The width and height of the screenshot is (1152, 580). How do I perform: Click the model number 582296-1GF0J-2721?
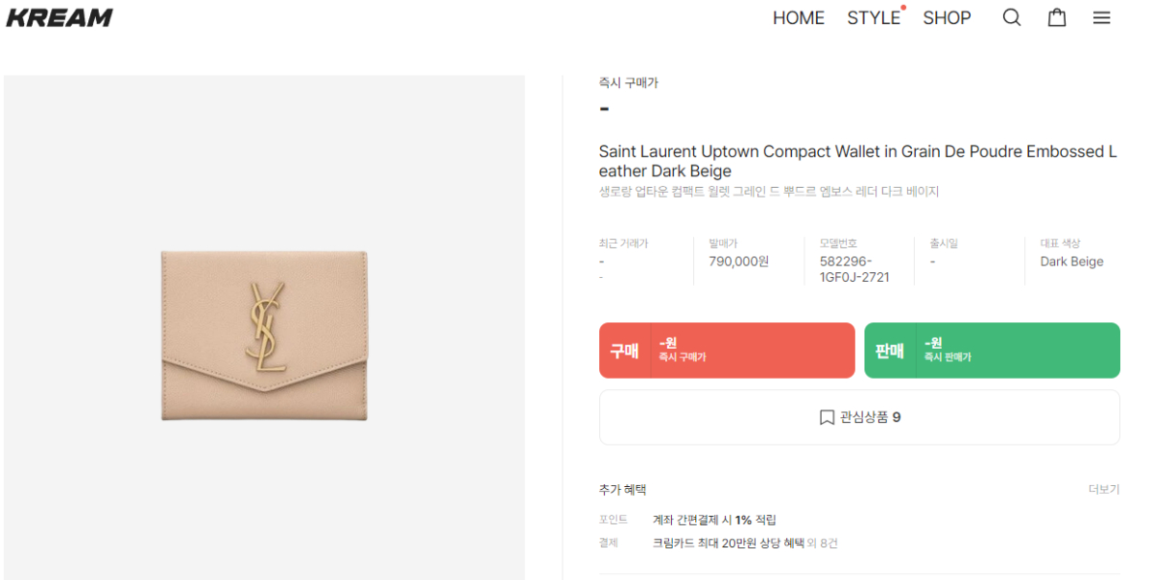pyautogui.click(x=853, y=269)
